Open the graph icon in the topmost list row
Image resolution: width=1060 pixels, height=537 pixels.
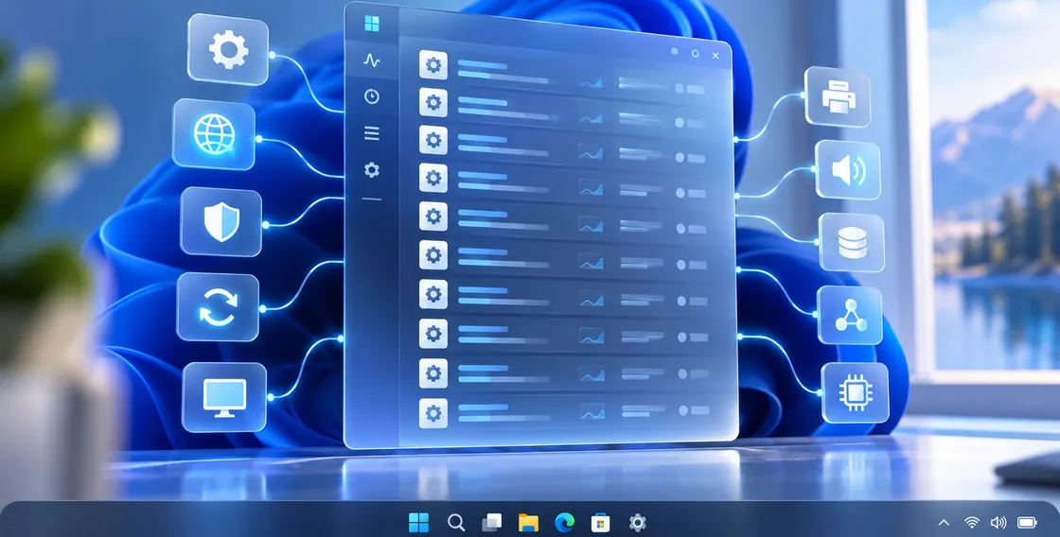pos(591,83)
